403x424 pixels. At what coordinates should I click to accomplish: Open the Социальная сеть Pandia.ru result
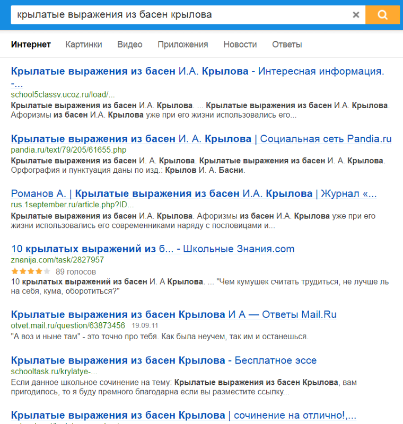(x=201, y=139)
